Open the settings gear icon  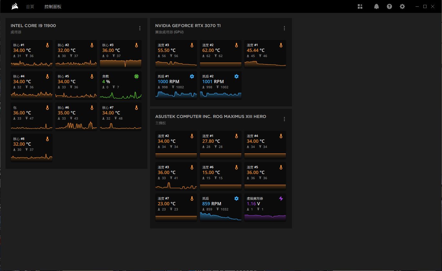click(402, 6)
